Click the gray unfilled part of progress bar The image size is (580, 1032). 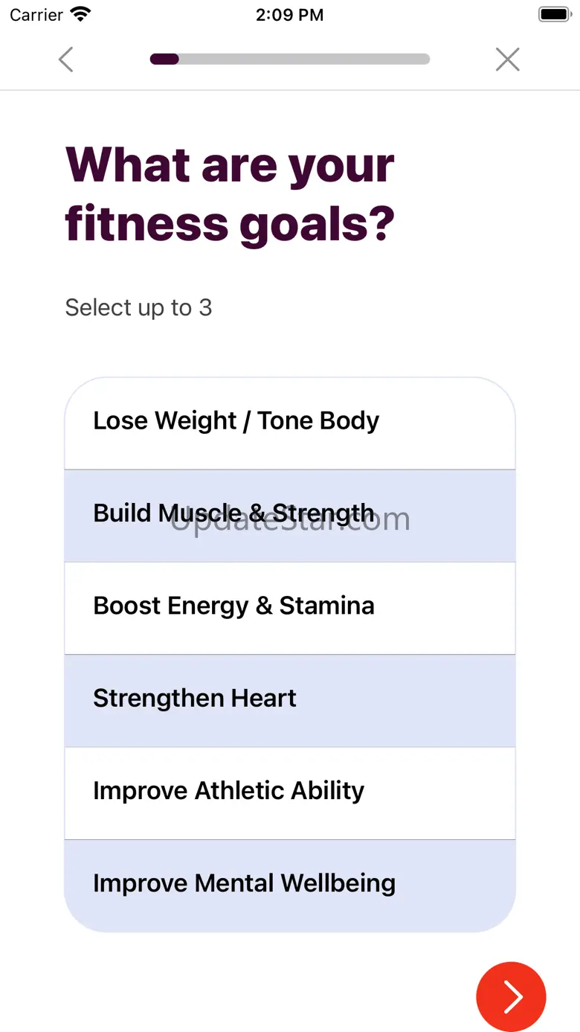[x=303, y=60]
